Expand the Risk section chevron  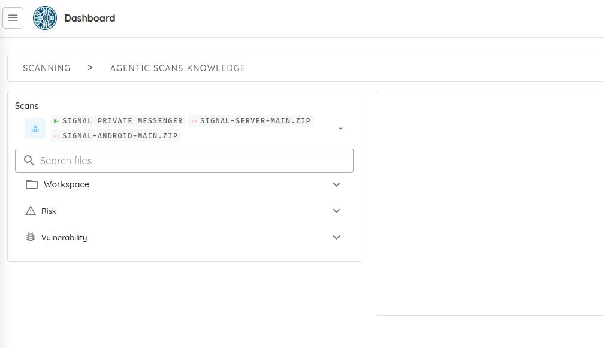click(x=336, y=211)
